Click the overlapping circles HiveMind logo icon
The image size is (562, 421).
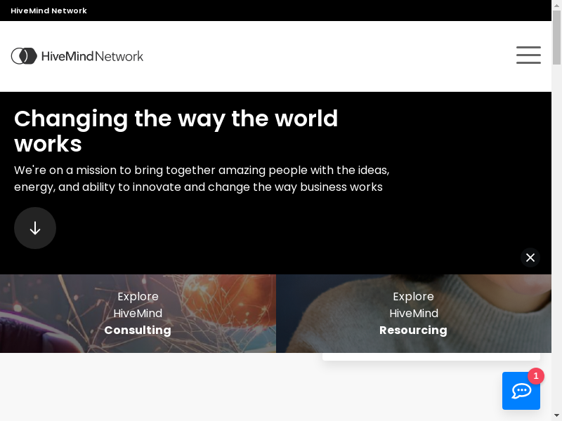point(24,56)
